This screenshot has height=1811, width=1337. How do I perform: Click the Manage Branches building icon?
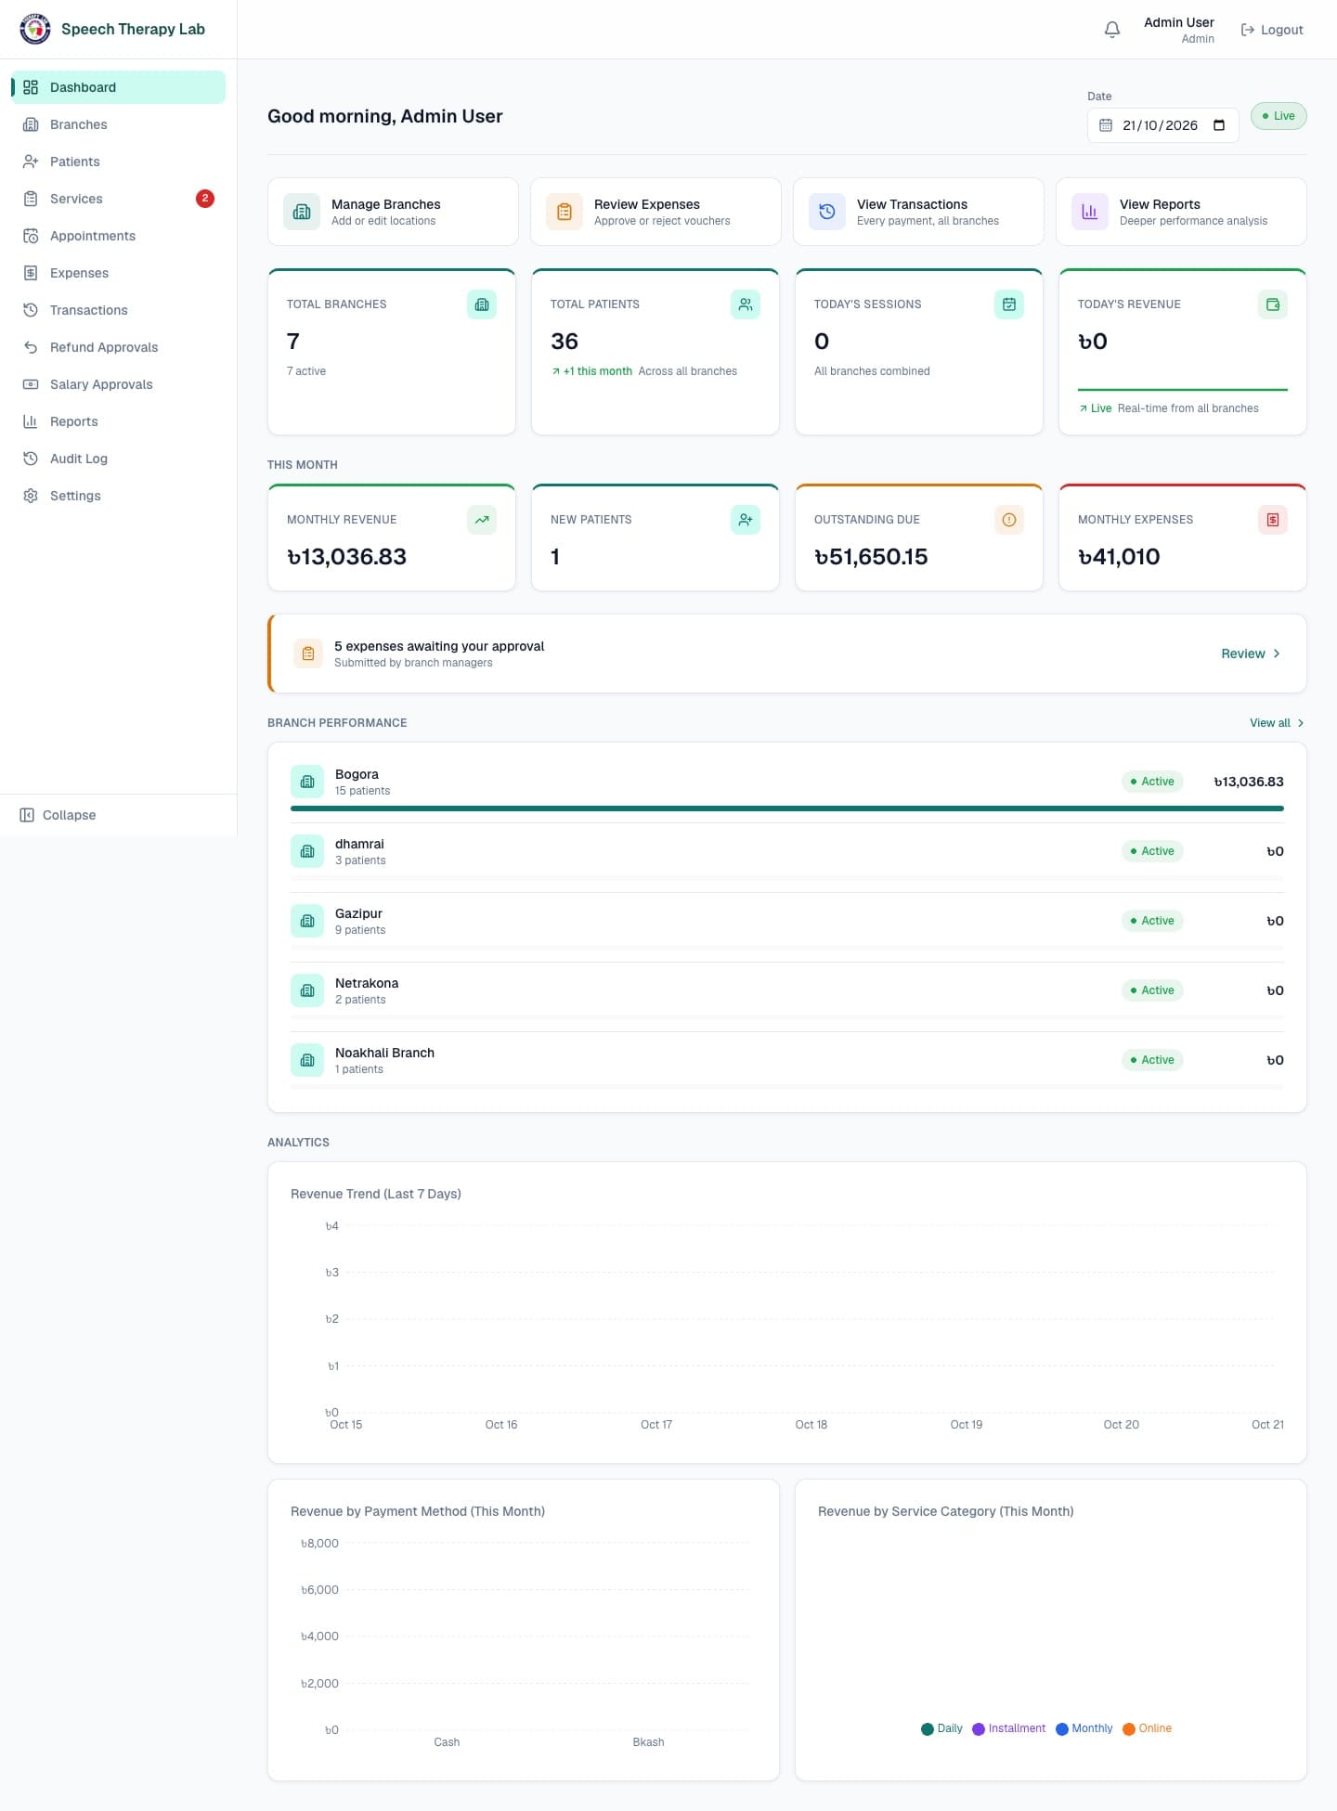click(x=302, y=212)
